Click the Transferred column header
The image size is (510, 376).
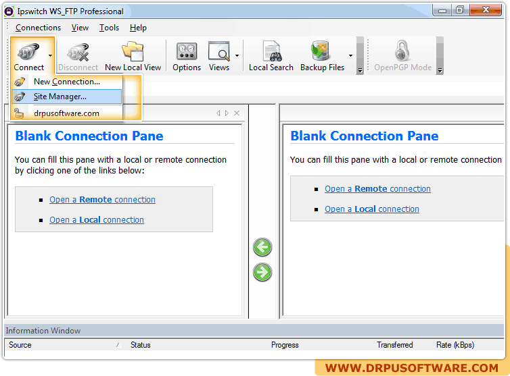[x=395, y=345]
